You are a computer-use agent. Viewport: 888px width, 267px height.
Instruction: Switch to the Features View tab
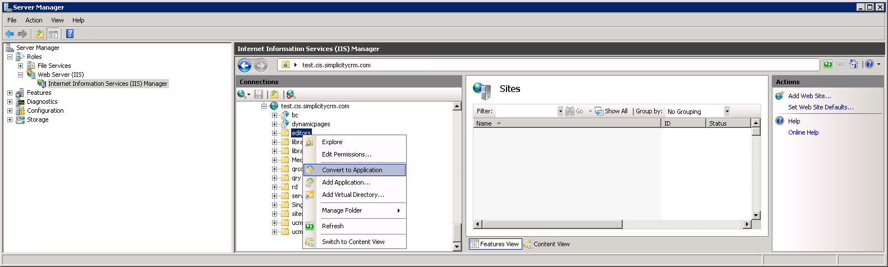[495, 244]
